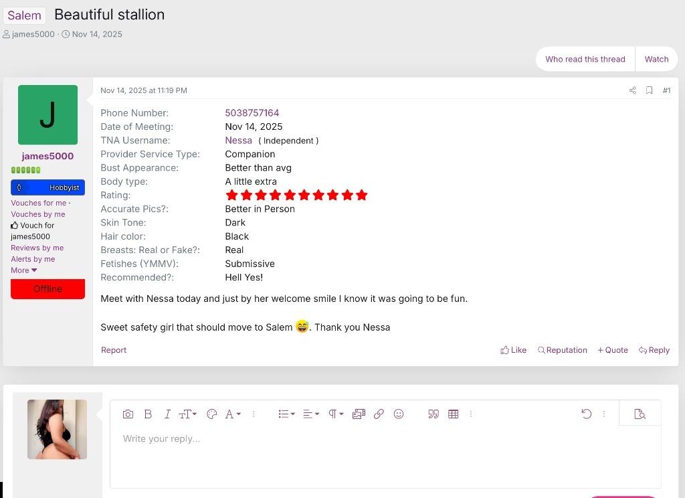The width and height of the screenshot is (685, 498).
Task: Bookmark this post with the bookmark icon
Action: [x=649, y=90]
